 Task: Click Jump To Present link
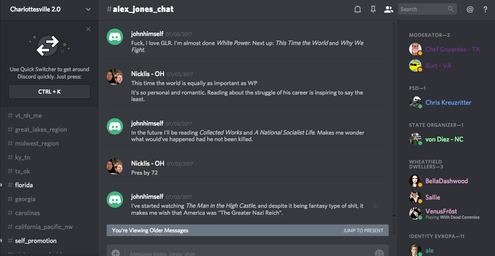coord(363,230)
